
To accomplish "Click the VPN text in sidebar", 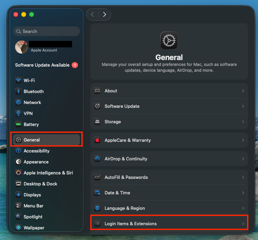I will (28, 113).
